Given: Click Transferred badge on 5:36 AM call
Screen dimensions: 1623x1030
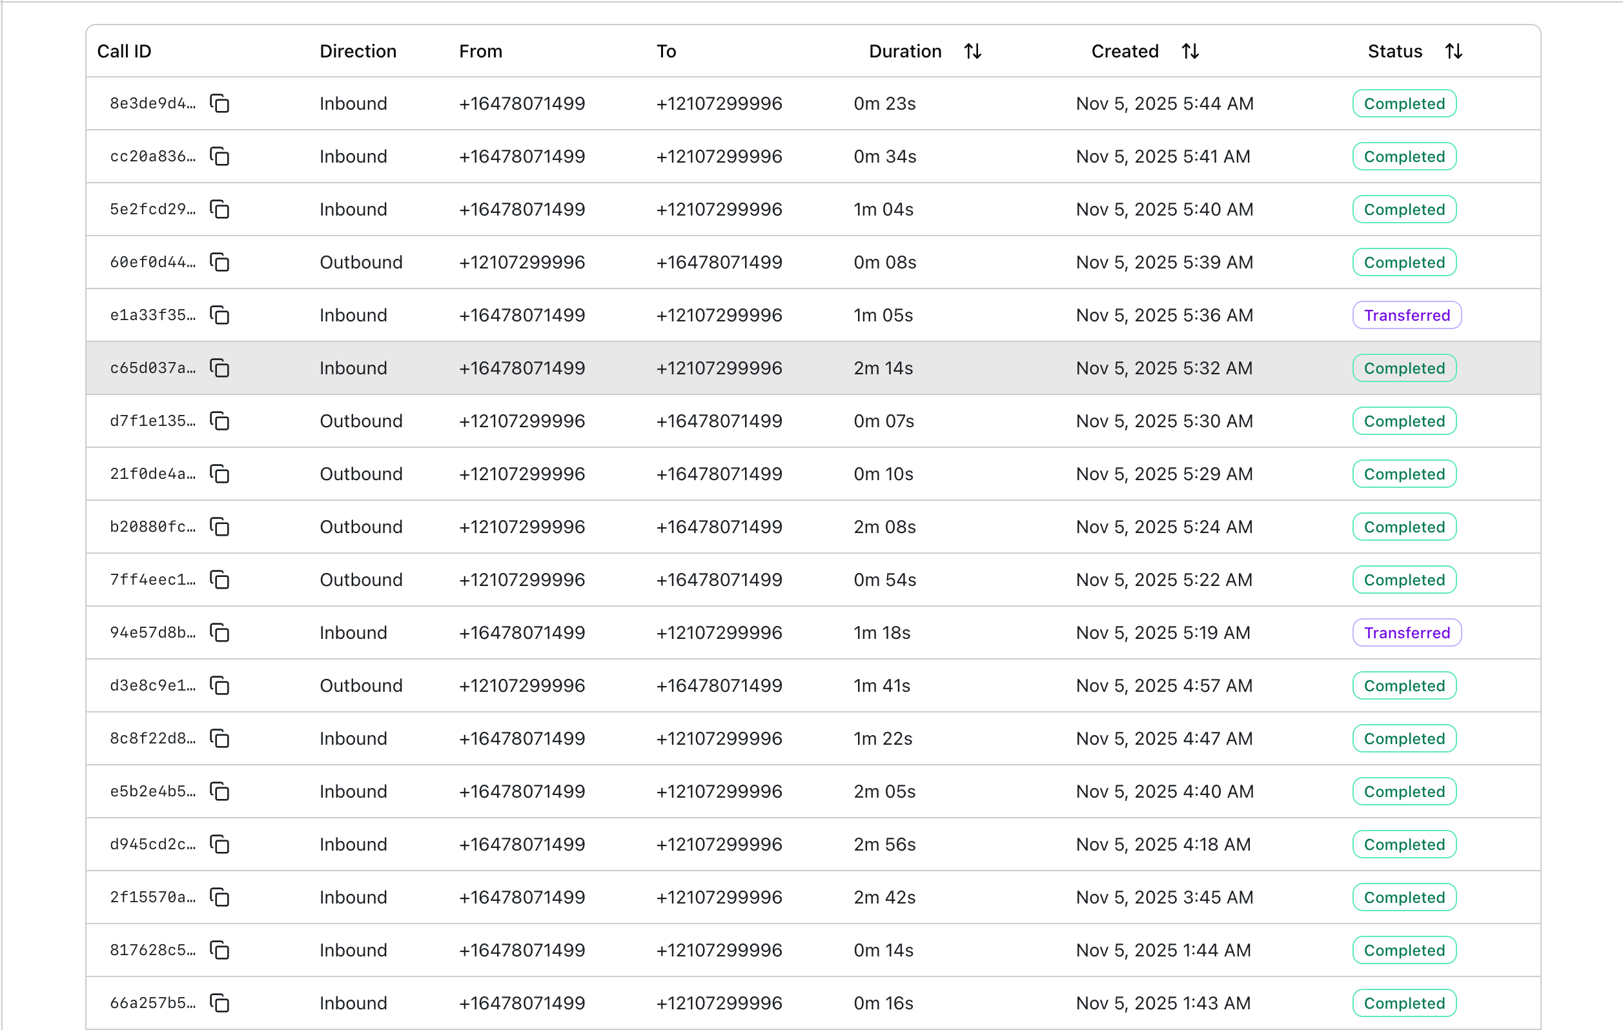Looking at the screenshot, I should click(x=1407, y=316).
